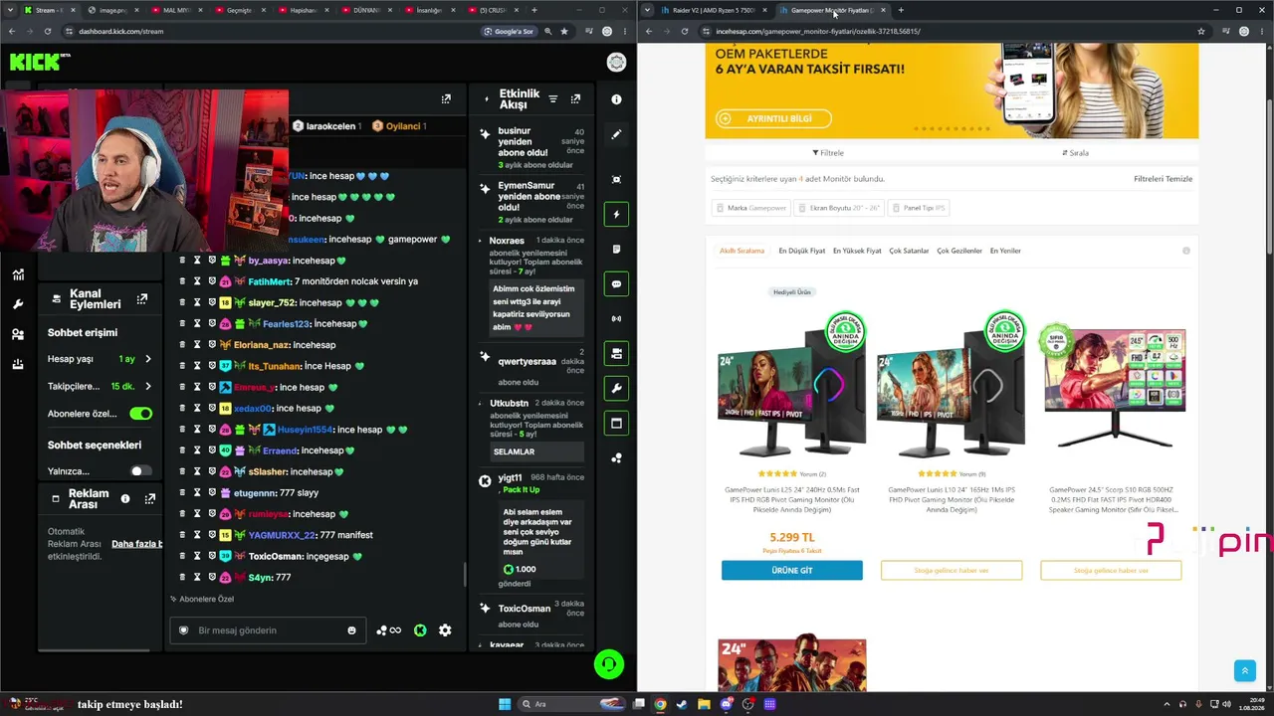Click the Kick profile avatar icon
Viewport: 1274px width, 716px height.
[616, 63]
